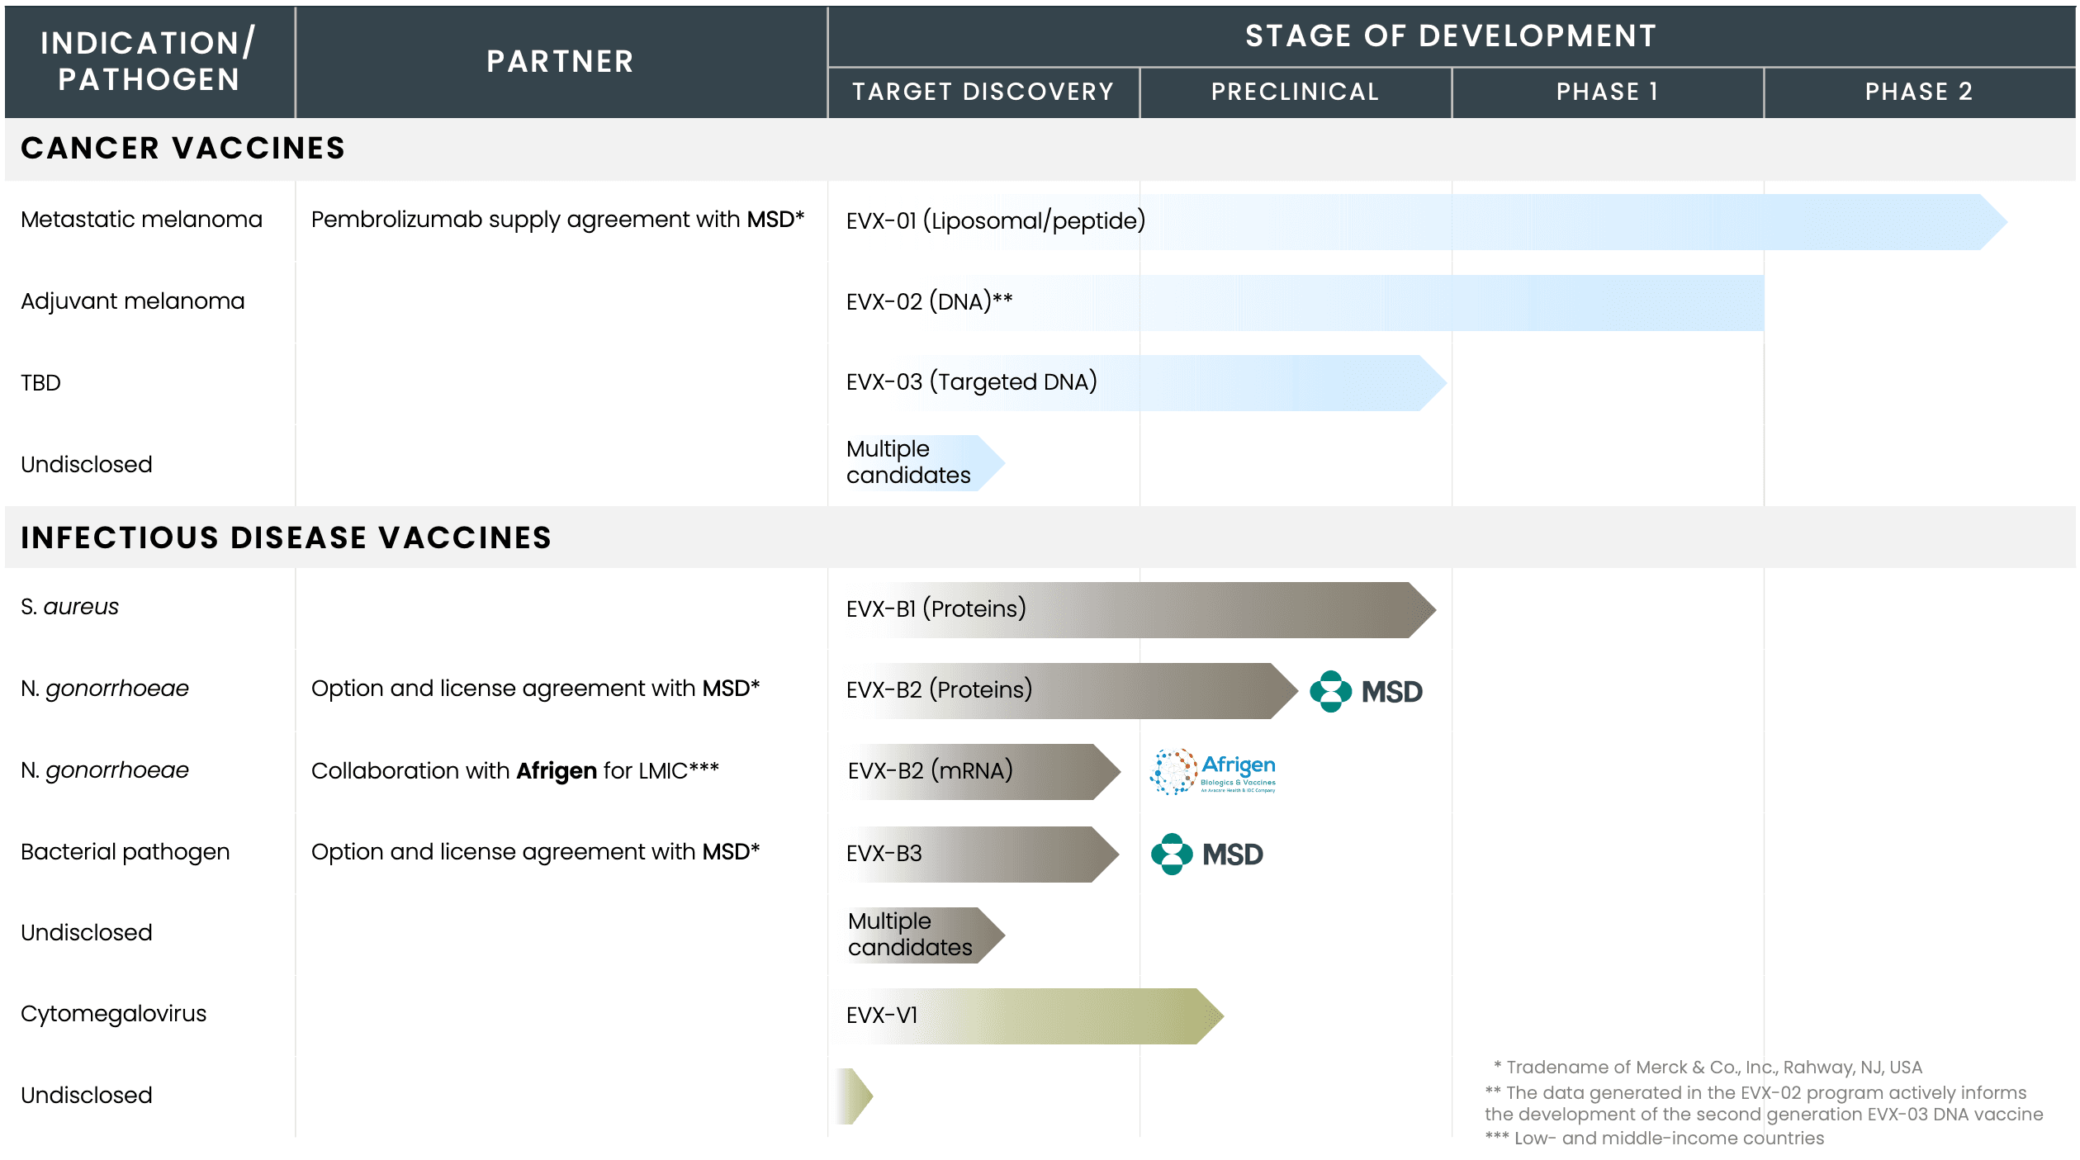2080x1160 pixels.
Task: Click the CANCER VACCINES section heading
Action: [183, 149]
